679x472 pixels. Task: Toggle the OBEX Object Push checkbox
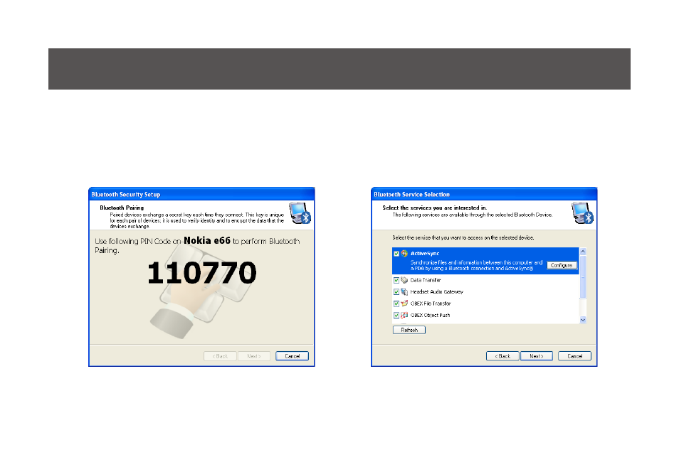pyautogui.click(x=396, y=316)
